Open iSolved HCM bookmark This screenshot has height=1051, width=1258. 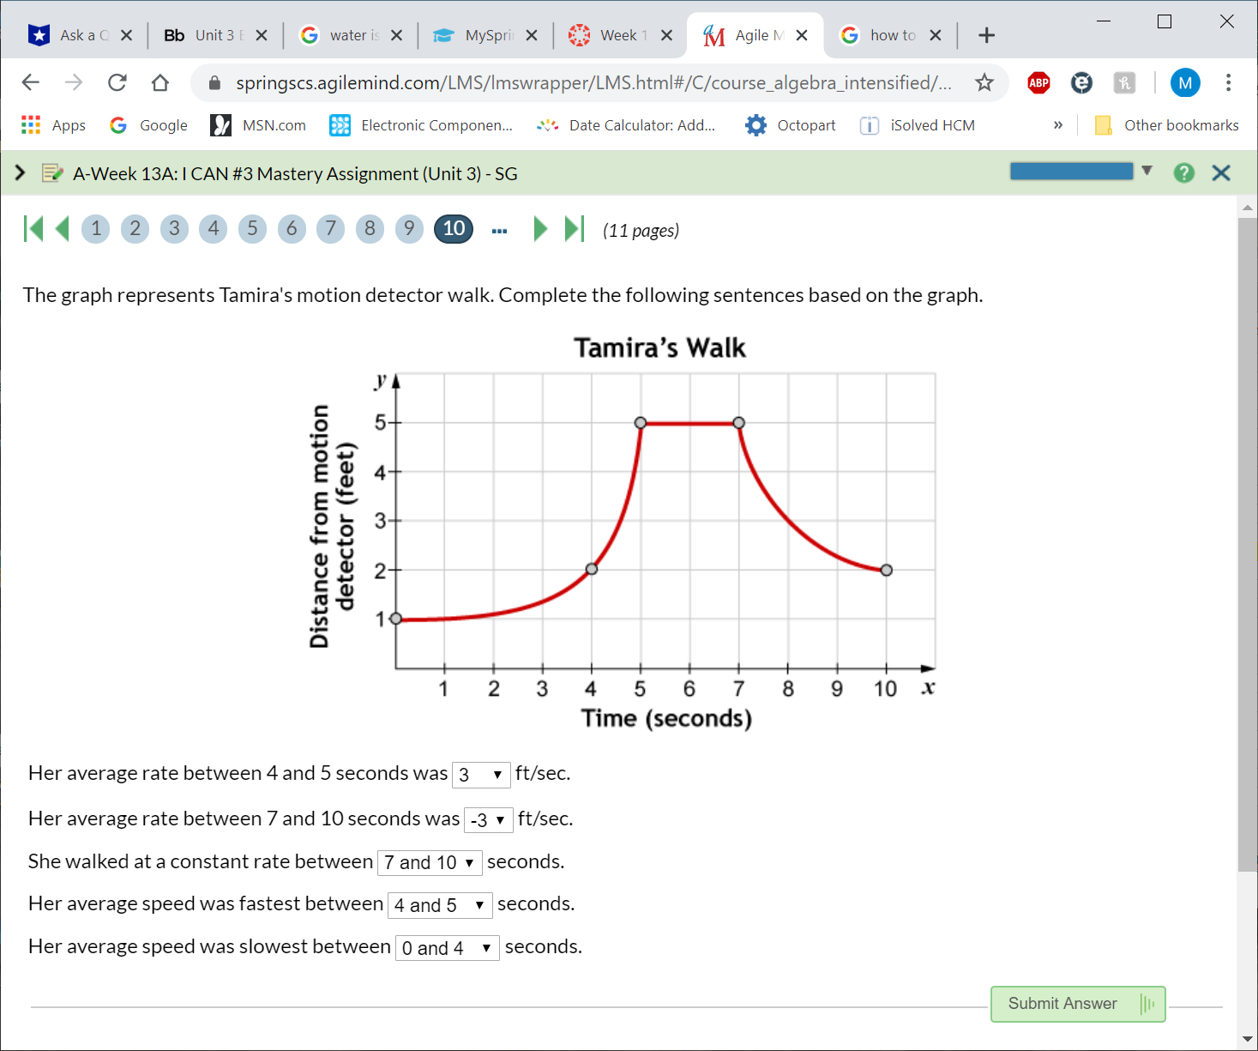918,125
